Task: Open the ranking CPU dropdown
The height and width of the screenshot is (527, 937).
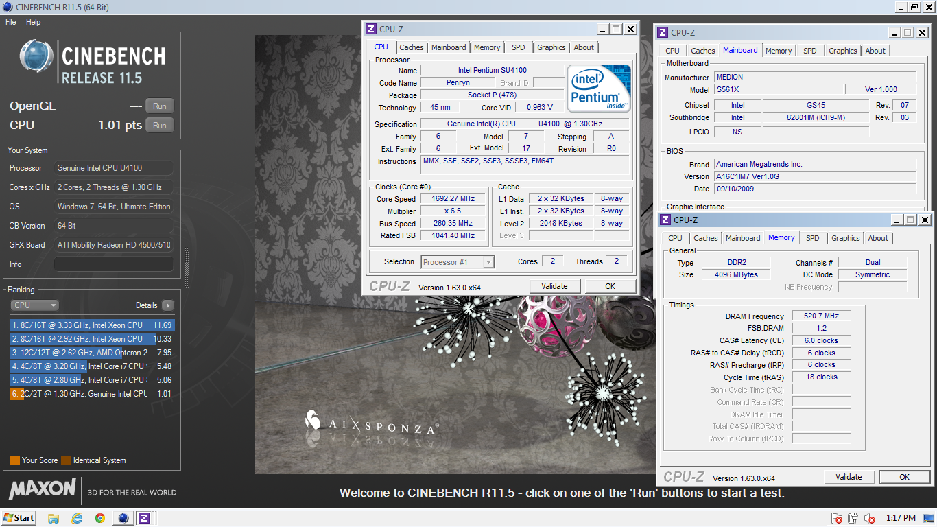Action: pos(34,305)
